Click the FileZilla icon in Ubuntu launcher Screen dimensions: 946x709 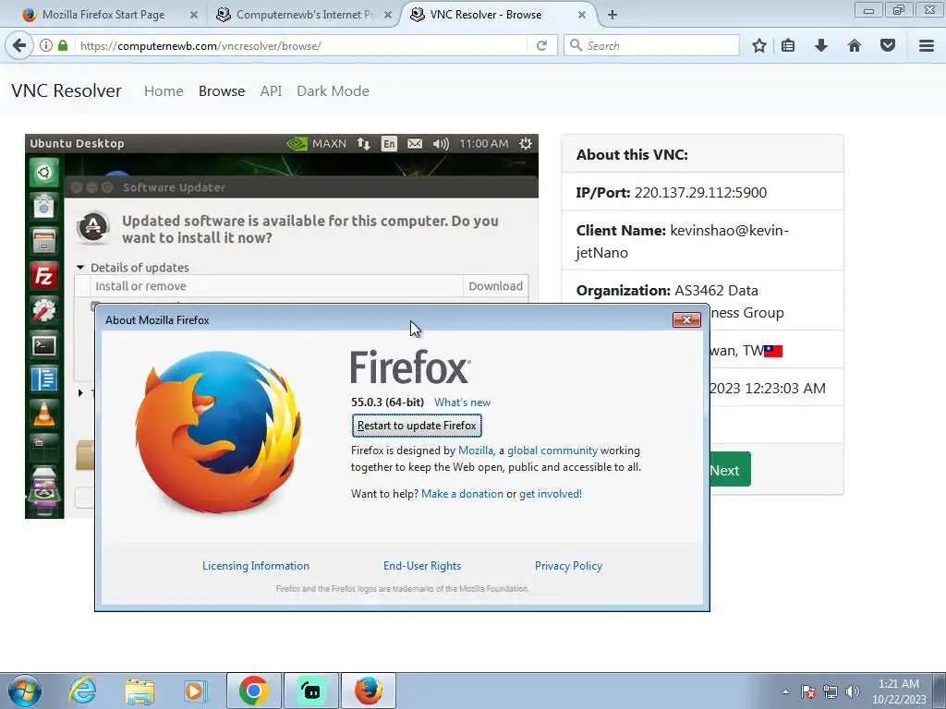click(x=43, y=275)
